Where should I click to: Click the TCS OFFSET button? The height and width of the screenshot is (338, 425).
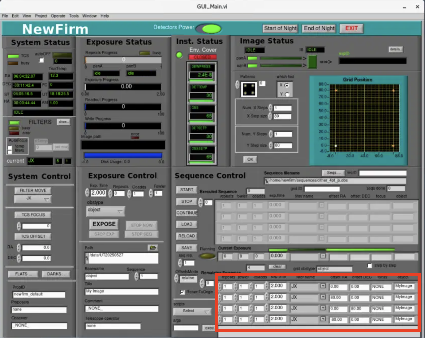tap(33, 236)
